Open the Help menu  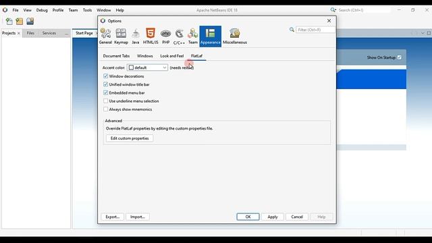tap(119, 10)
